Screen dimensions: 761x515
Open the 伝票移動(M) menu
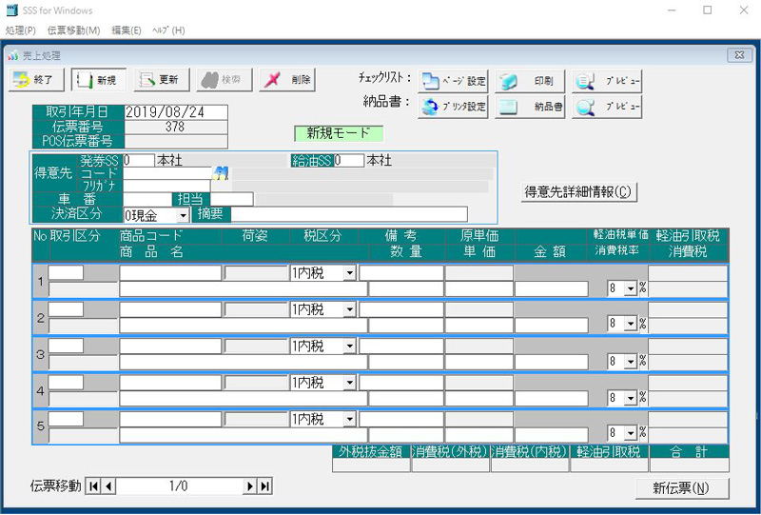click(73, 30)
